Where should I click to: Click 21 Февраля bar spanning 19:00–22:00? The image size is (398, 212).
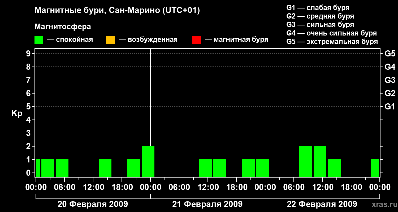click(248, 168)
